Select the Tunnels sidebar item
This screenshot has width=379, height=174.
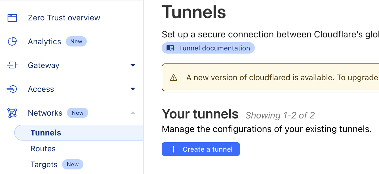79,133
